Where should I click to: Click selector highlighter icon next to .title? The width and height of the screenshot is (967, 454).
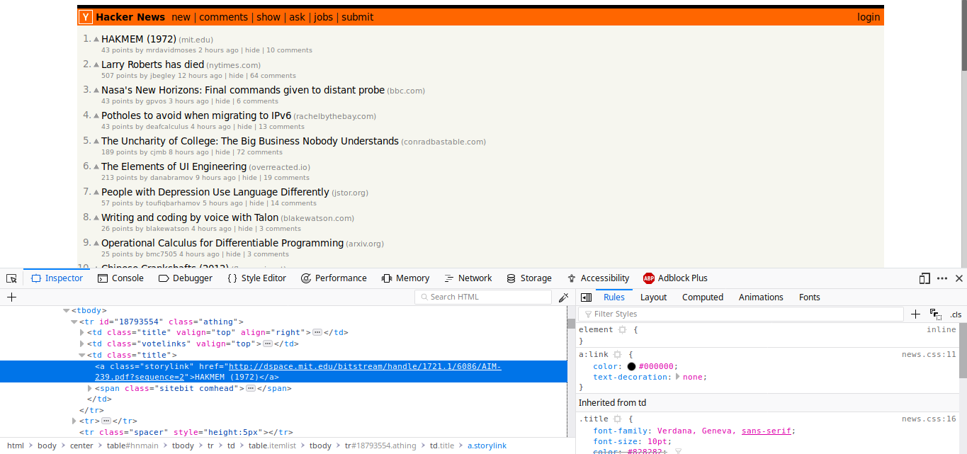617,419
